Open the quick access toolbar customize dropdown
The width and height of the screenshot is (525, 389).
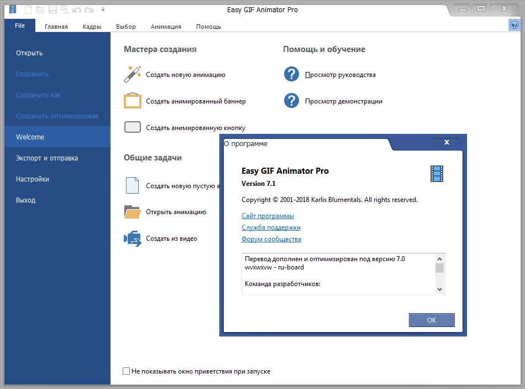coord(103,10)
